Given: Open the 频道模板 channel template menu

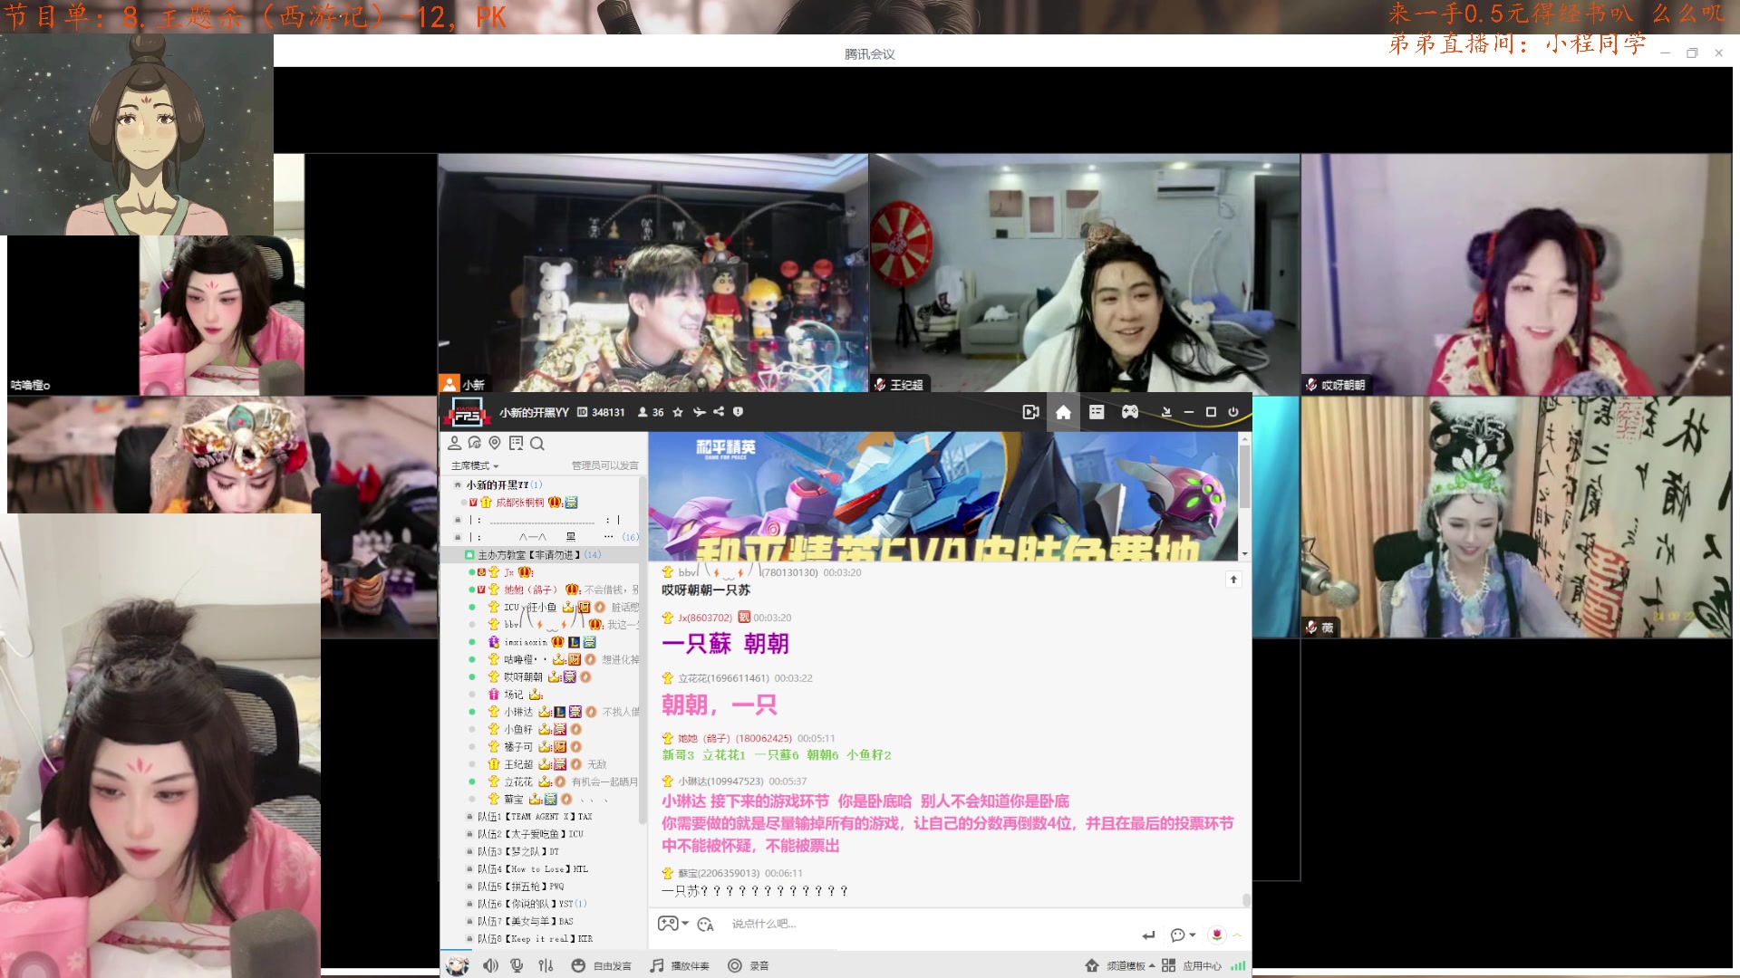Looking at the screenshot, I should 1120,965.
